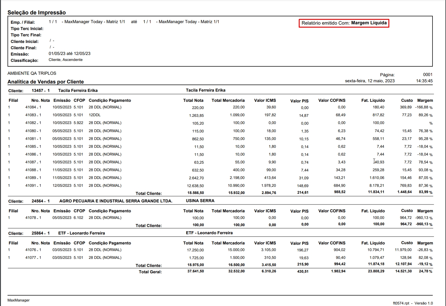Viewport: 446px width, 306px height.
Task: Click invoice number '41076 - 1'
Action: tap(33, 250)
